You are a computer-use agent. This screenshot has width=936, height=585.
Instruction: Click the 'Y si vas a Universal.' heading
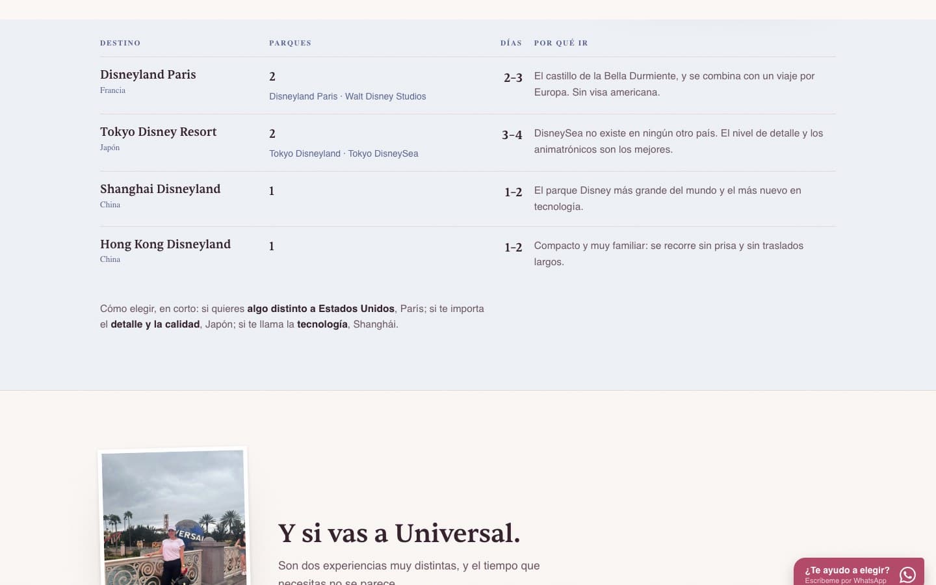point(399,533)
